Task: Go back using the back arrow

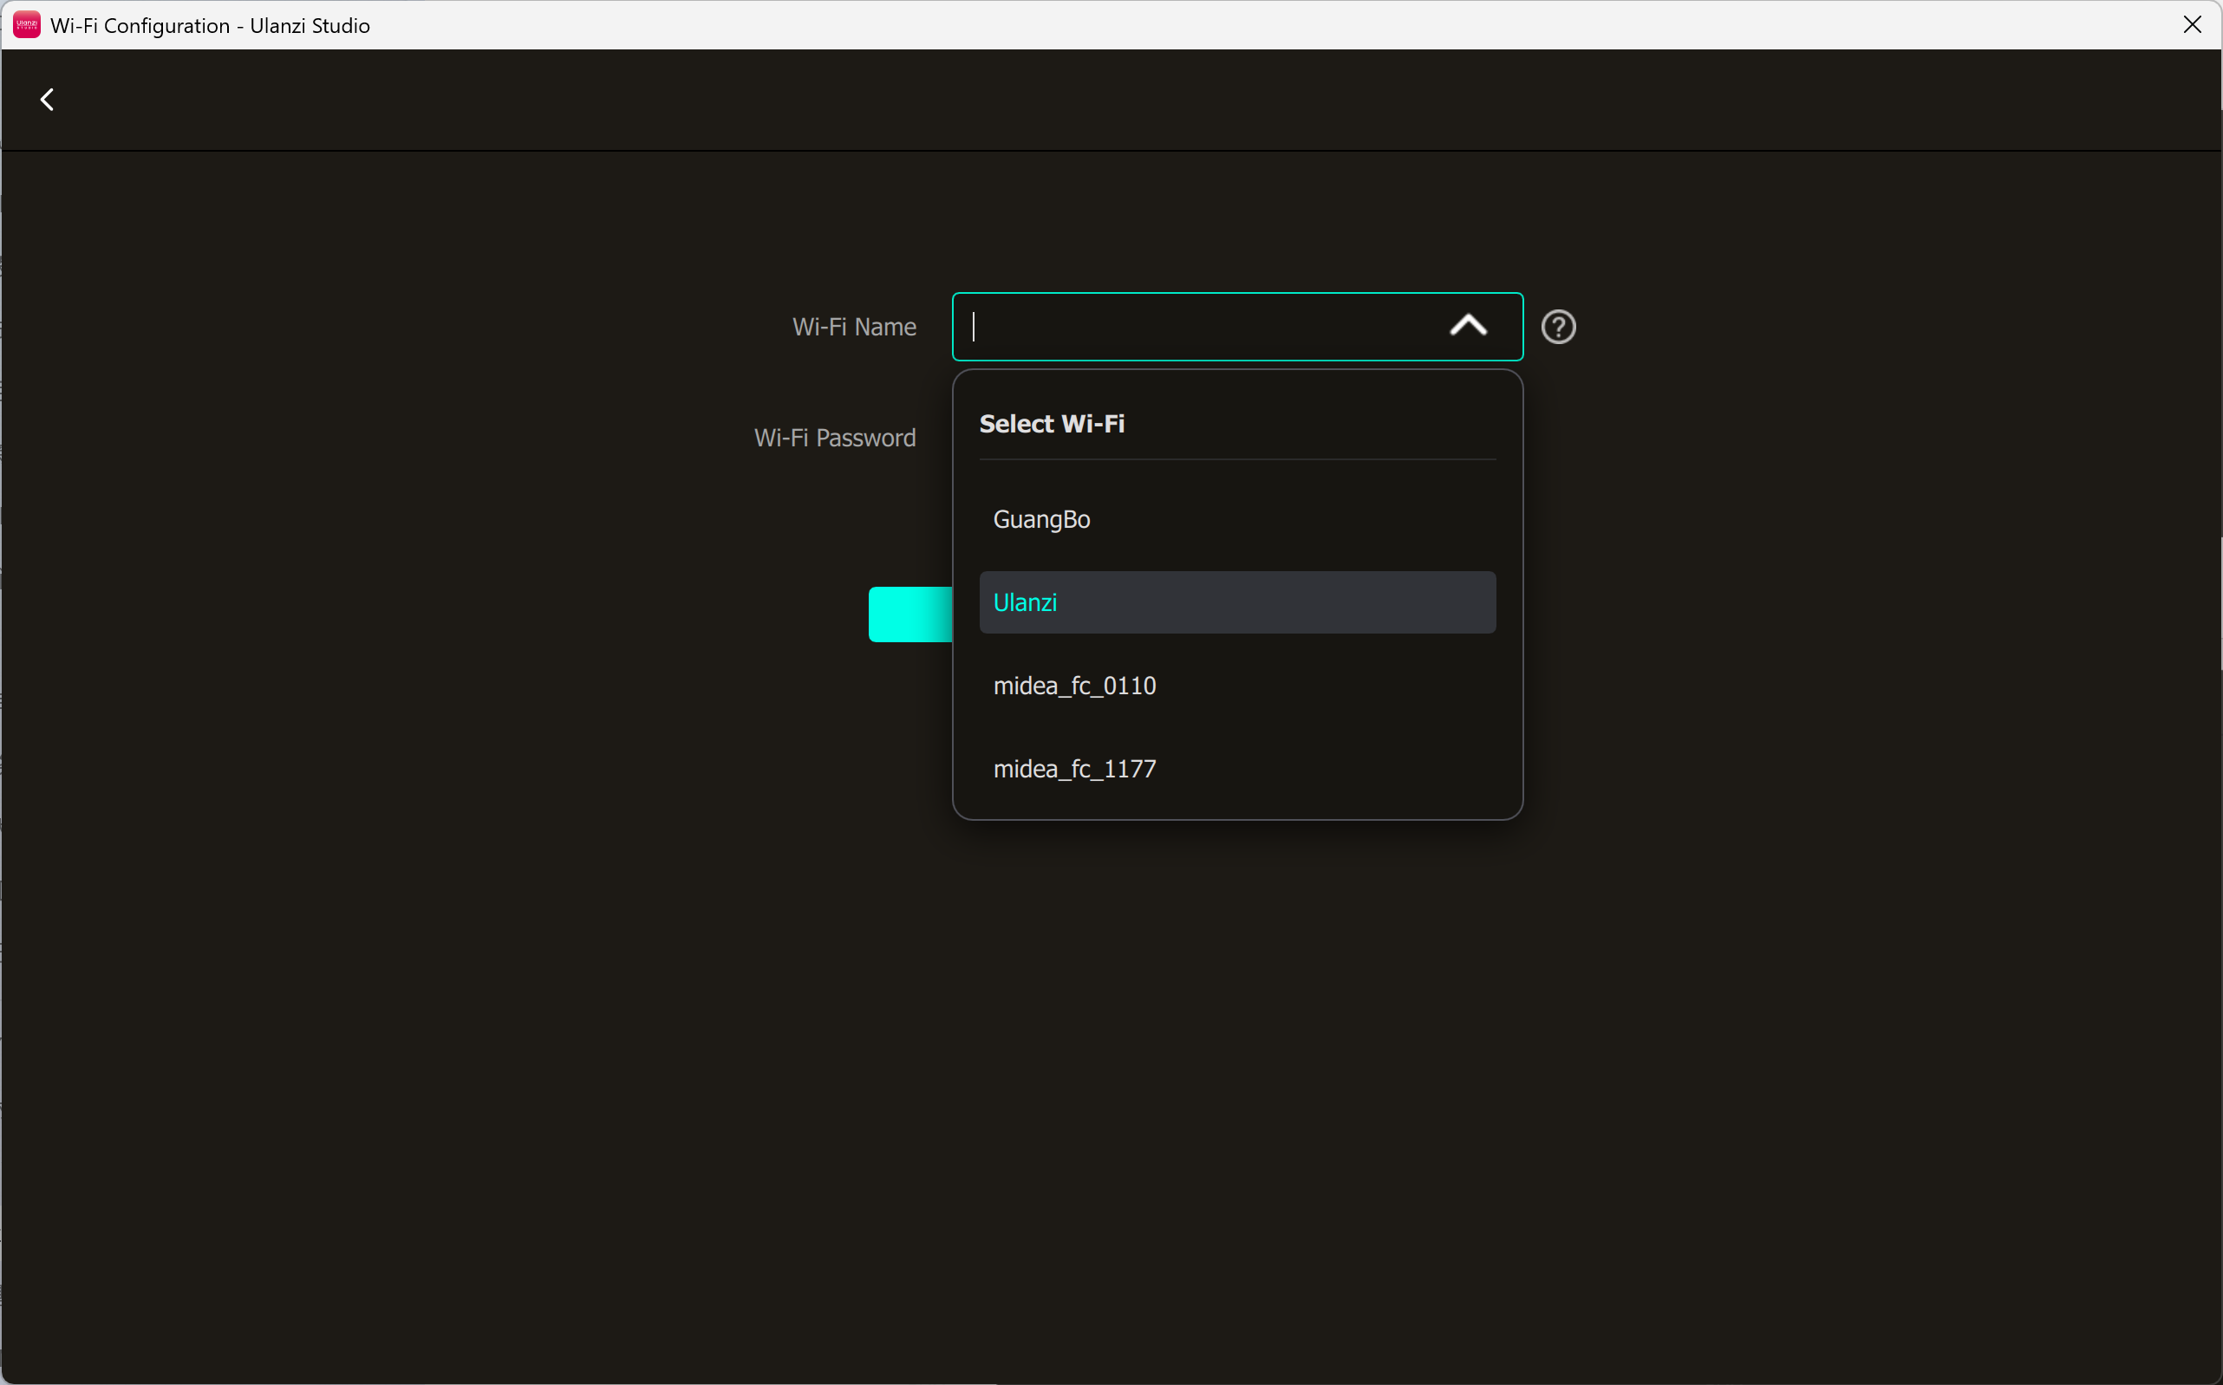Action: pos(47,99)
